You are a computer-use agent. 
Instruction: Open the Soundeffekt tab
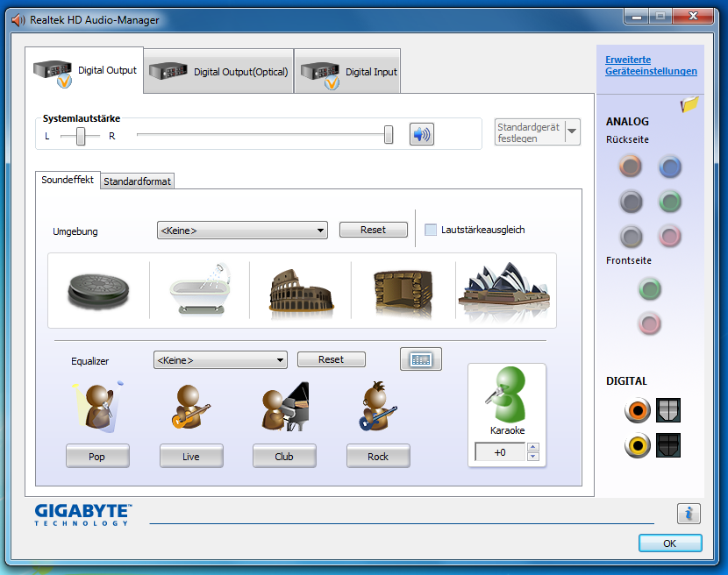[x=68, y=180]
